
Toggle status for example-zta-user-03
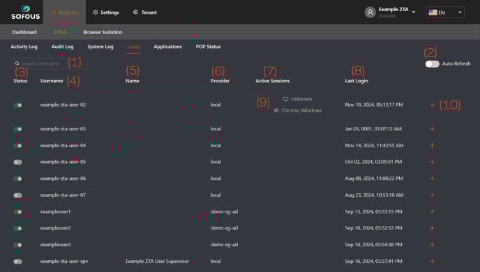tap(17, 129)
